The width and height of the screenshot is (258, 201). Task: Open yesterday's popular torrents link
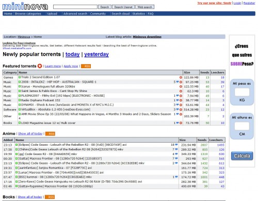click(x=96, y=54)
